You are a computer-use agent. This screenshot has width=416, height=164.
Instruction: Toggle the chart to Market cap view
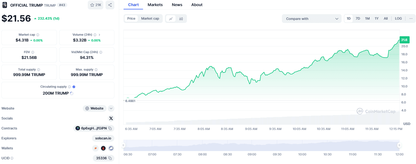[x=150, y=19]
